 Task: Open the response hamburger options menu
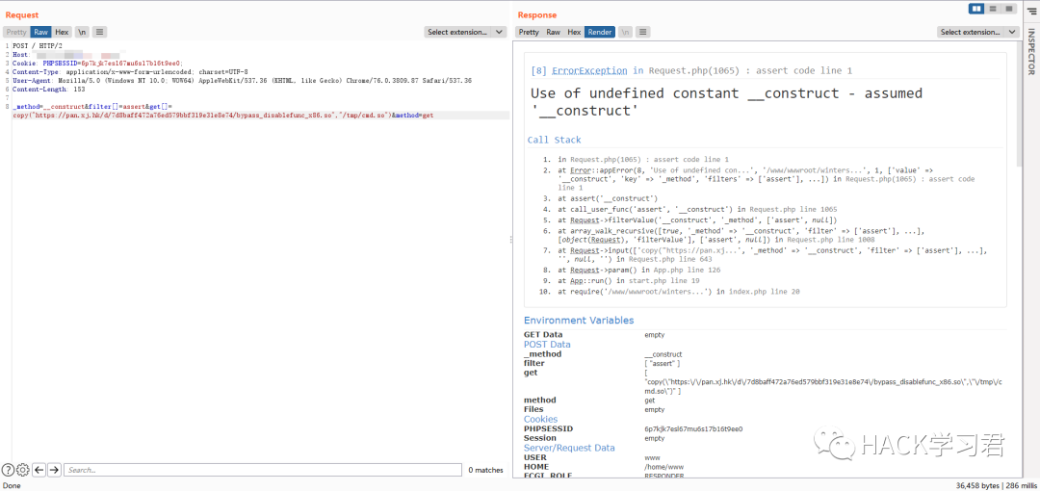click(x=641, y=32)
